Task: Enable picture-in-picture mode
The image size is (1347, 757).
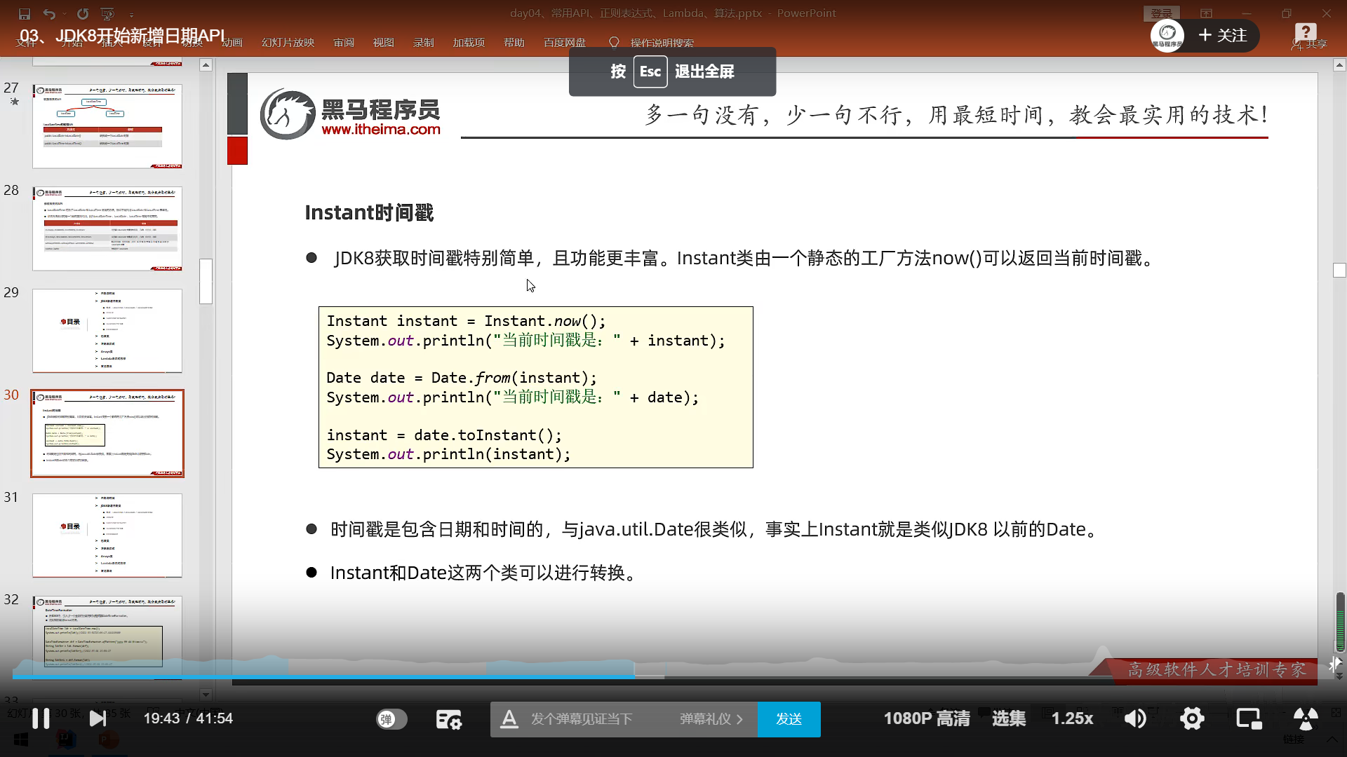Action: click(1249, 718)
